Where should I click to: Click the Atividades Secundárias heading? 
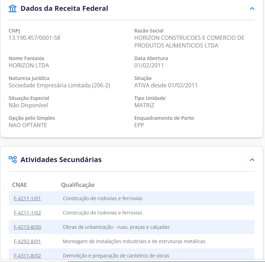tap(61, 160)
